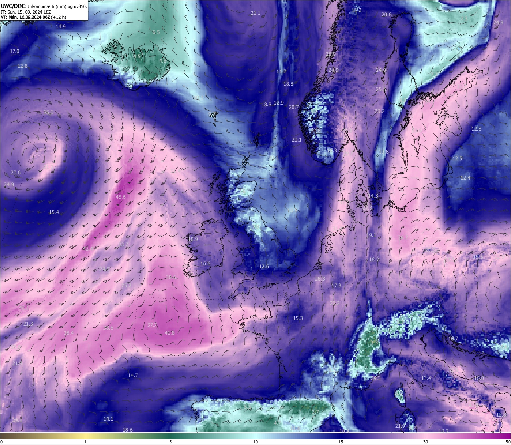The height and width of the screenshot is (445, 511).
Task: Click the 25.7 value over Sweden
Action: (379, 111)
